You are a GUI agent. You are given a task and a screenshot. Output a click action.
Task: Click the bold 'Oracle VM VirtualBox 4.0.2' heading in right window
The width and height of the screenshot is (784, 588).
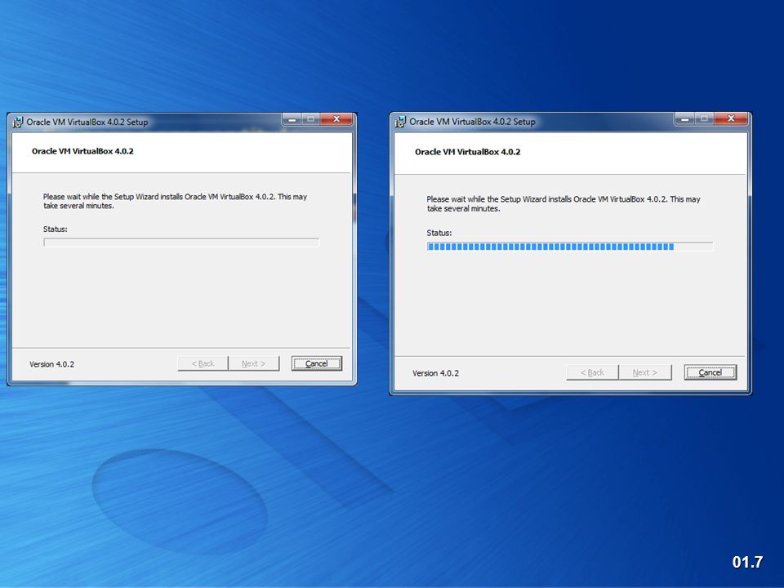(467, 152)
